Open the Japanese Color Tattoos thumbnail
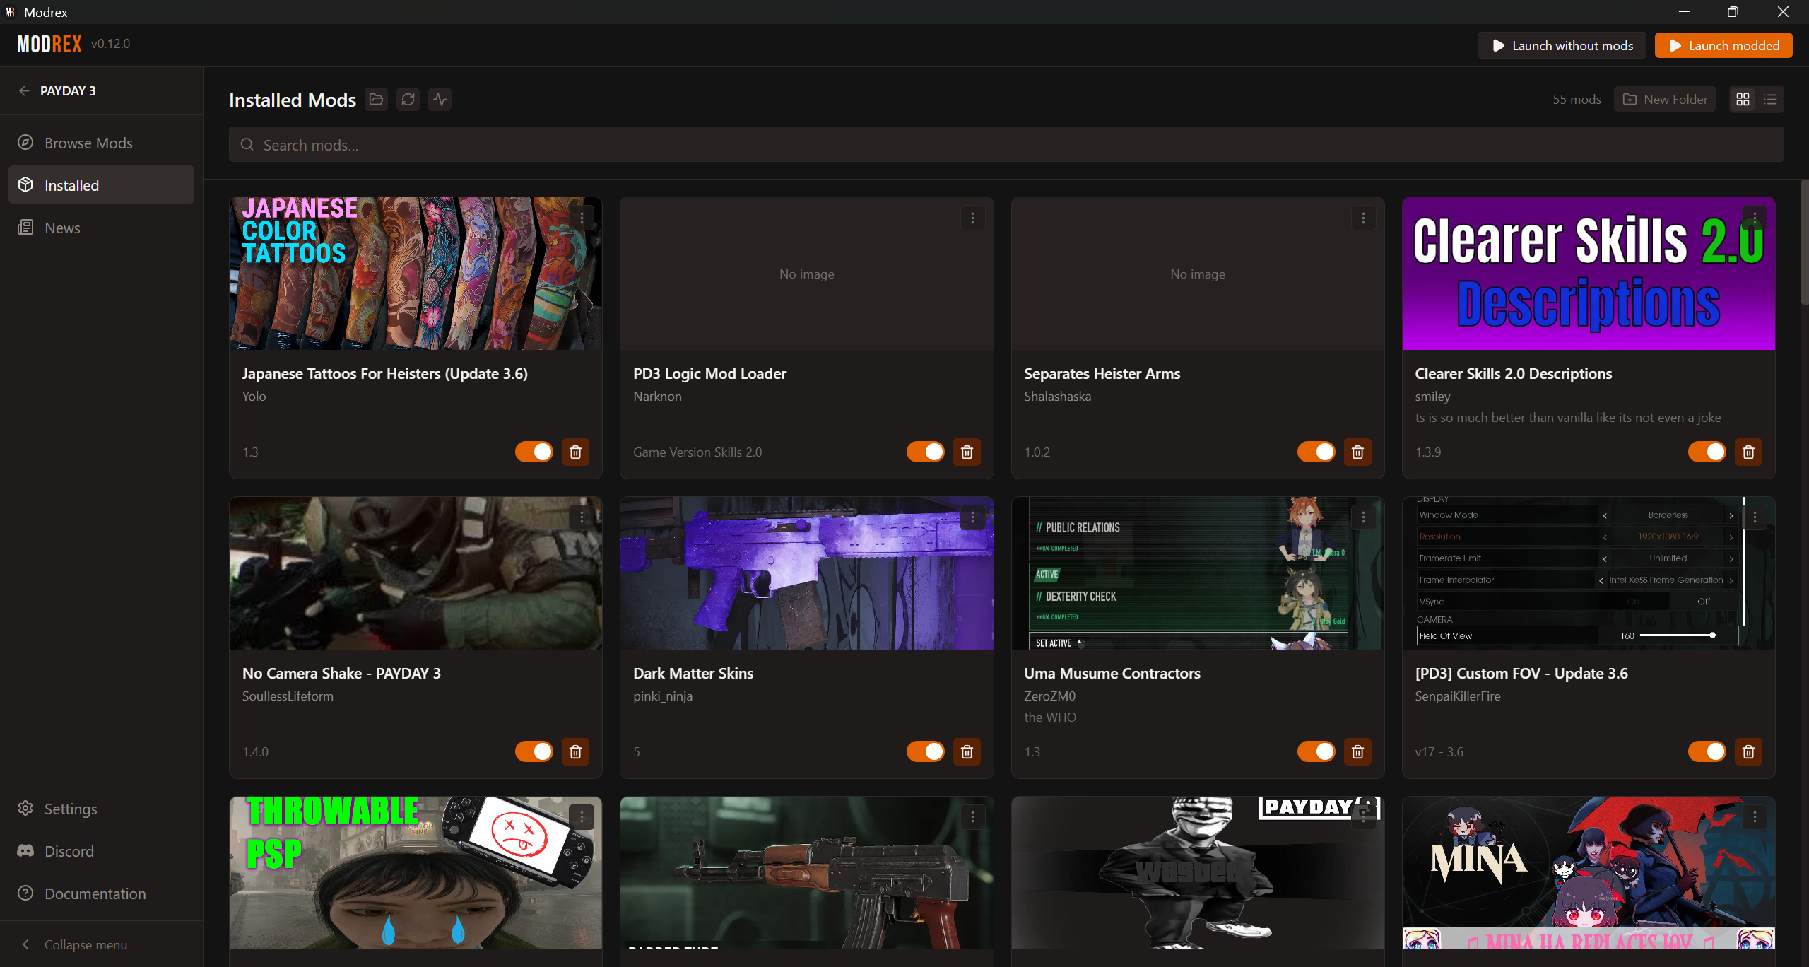The image size is (1809, 967). click(416, 274)
